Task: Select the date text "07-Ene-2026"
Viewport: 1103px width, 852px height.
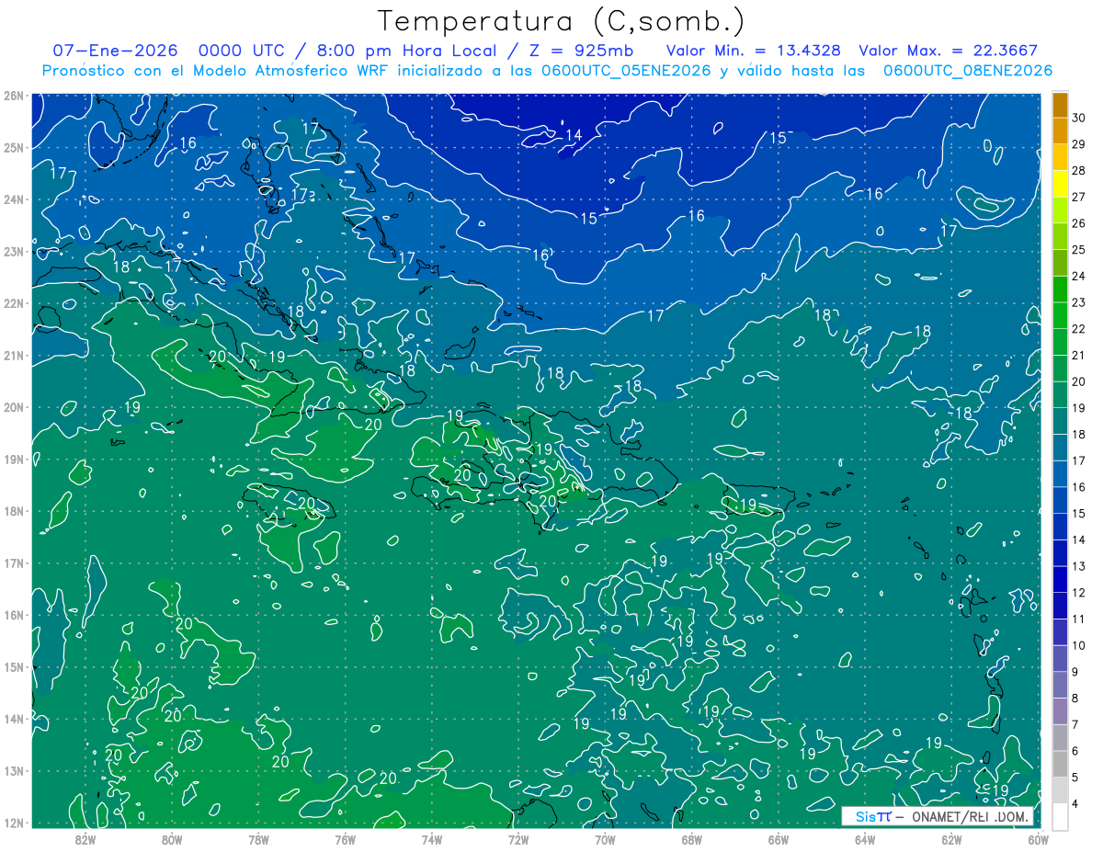Action: coord(116,51)
